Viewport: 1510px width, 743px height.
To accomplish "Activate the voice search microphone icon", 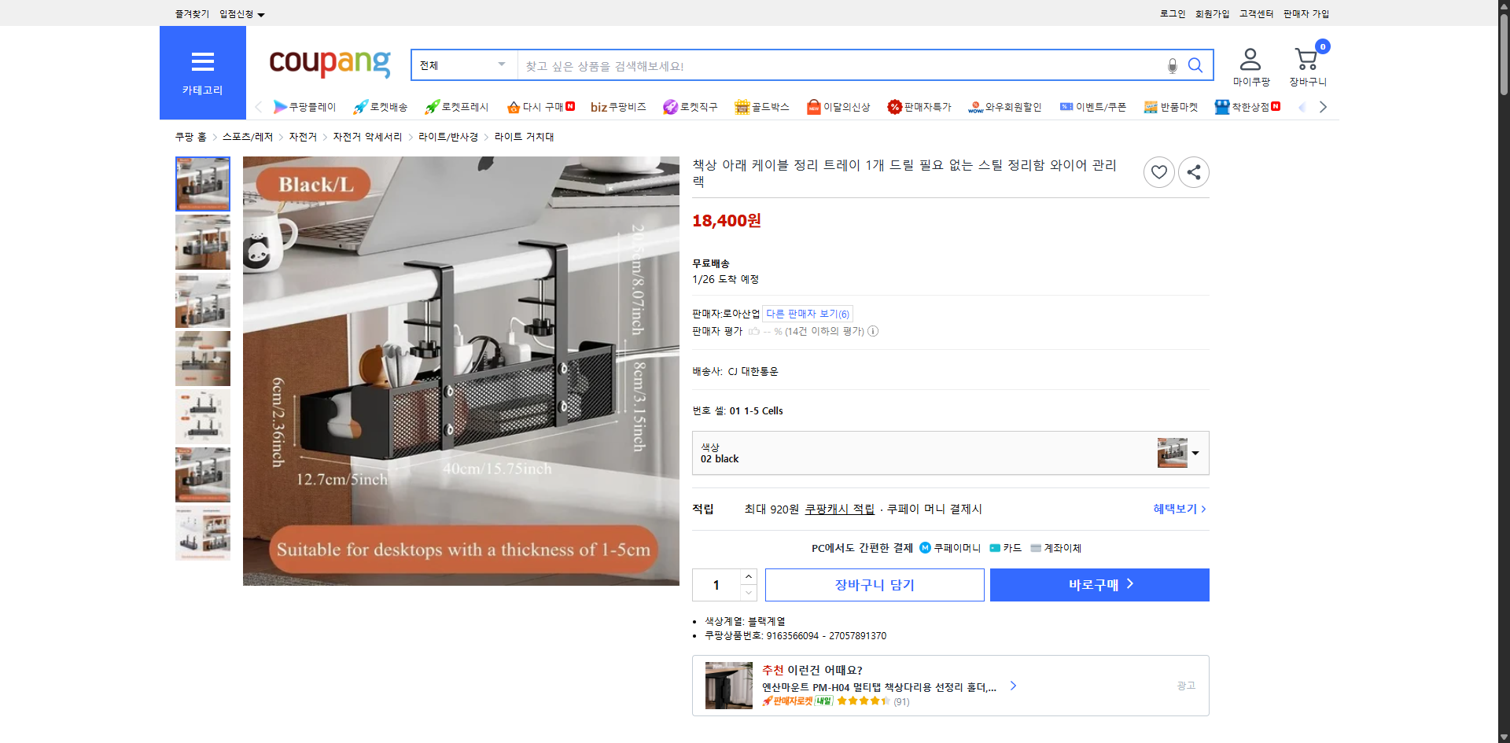I will (1172, 66).
